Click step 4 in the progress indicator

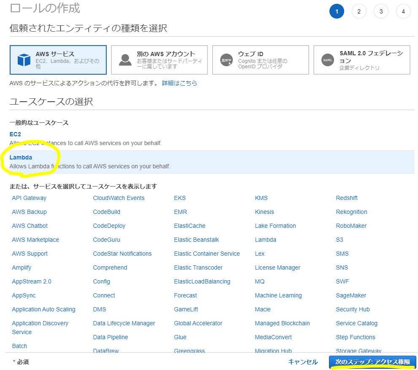403,11
